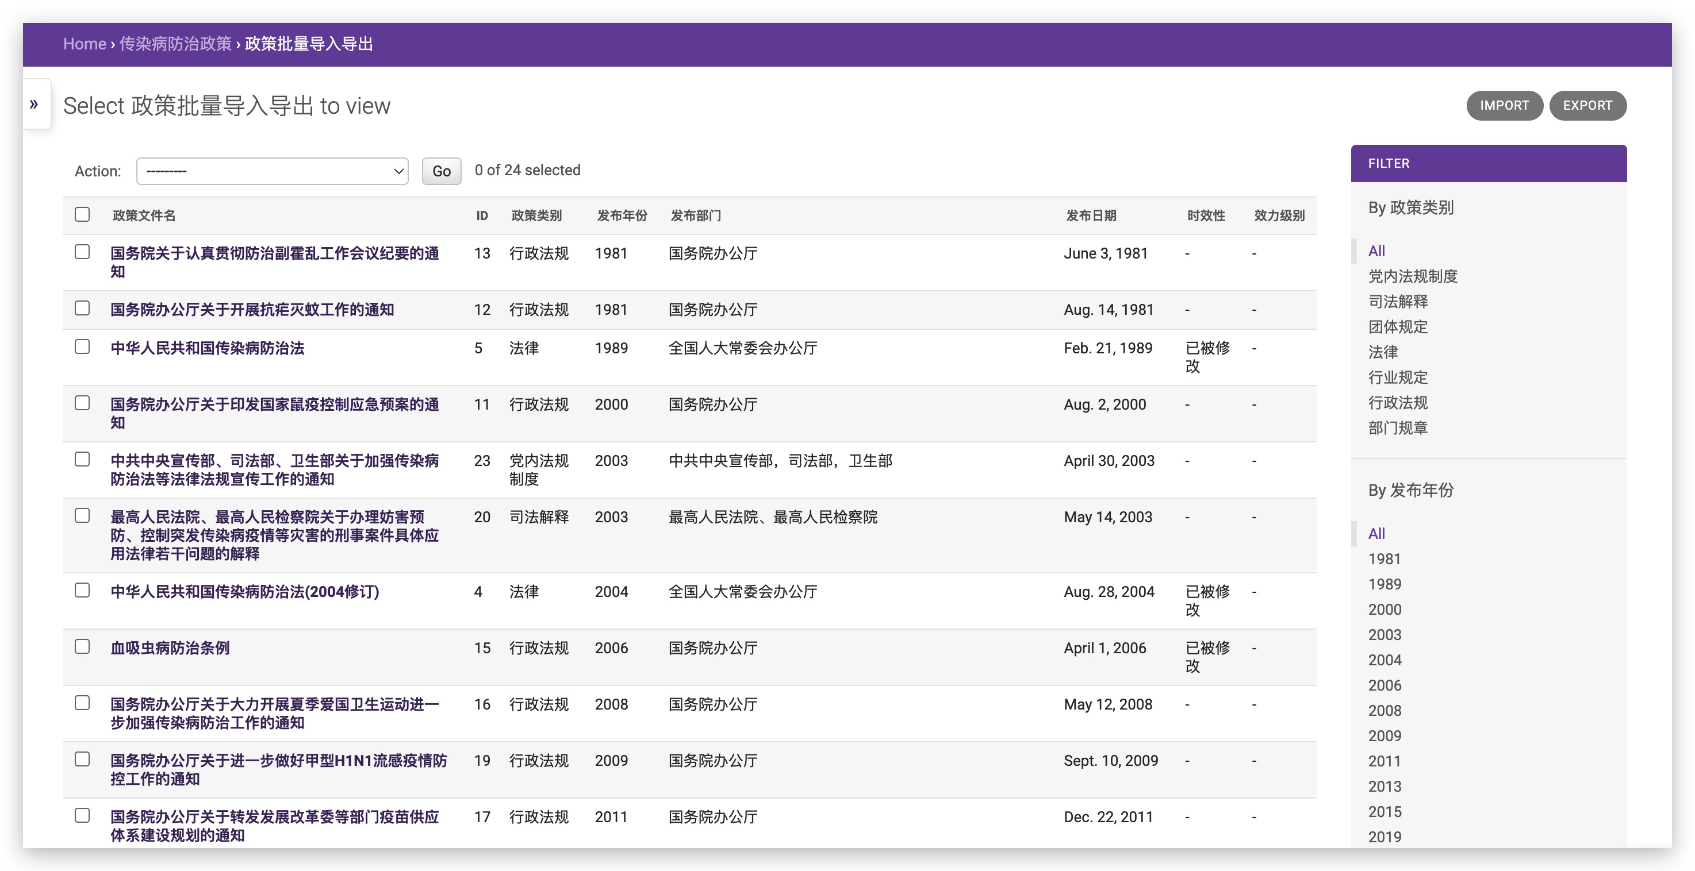
Task: Check the row with ID 20
Action: click(82, 516)
